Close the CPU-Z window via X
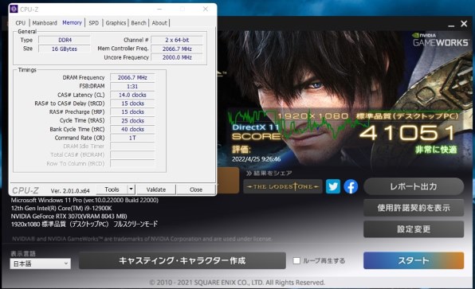This screenshot has width=475, height=289. (x=206, y=9)
